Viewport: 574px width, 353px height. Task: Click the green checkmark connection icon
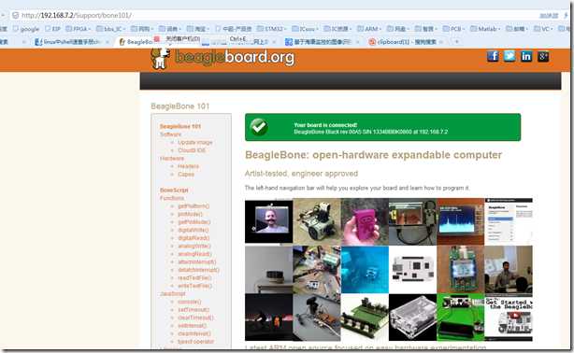pyautogui.click(x=259, y=127)
